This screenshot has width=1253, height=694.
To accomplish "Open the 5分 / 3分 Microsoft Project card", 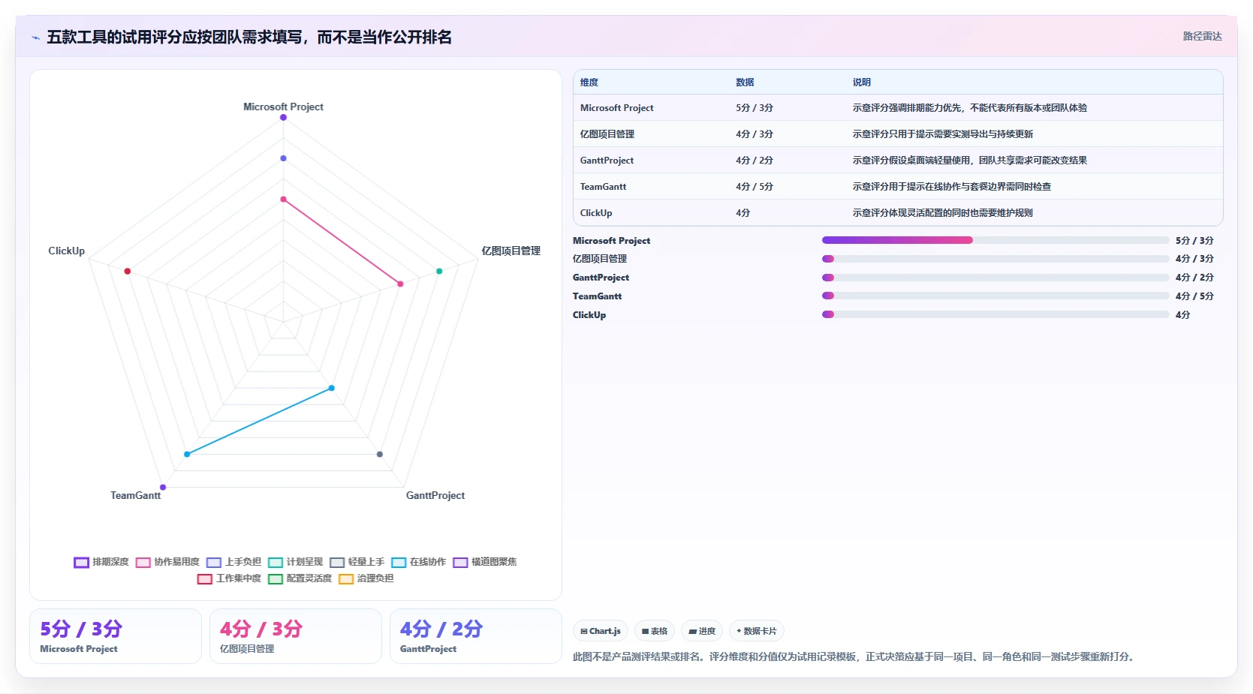I will pyautogui.click(x=116, y=636).
